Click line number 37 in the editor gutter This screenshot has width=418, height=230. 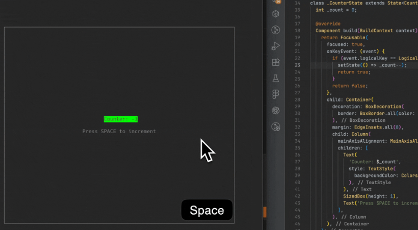pyautogui.click(x=297, y=162)
